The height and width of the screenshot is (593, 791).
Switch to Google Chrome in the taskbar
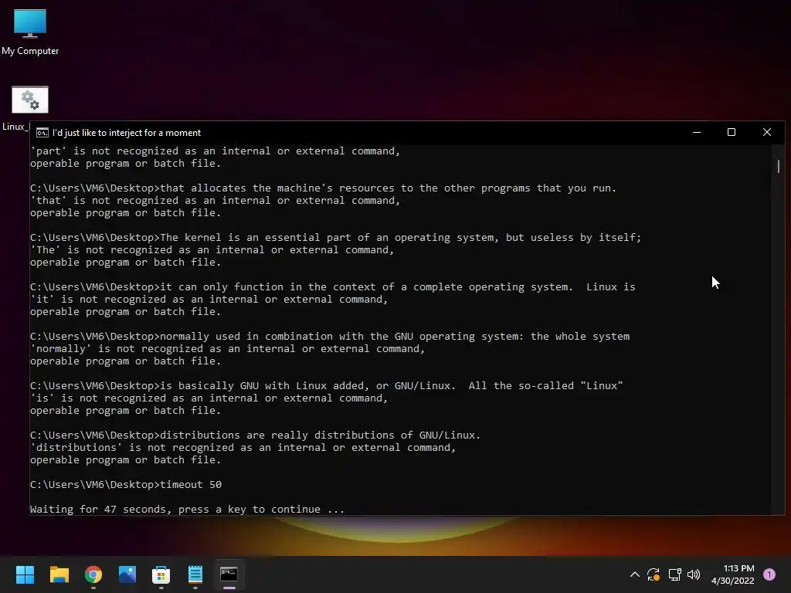coord(93,574)
